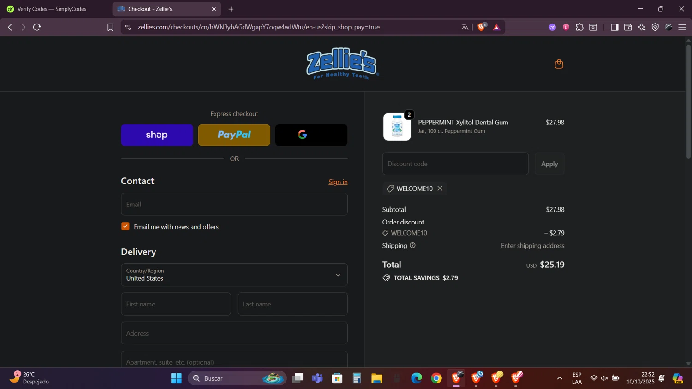Click the total amount $25.19
Viewport: 692px width, 389px height.
(x=552, y=265)
